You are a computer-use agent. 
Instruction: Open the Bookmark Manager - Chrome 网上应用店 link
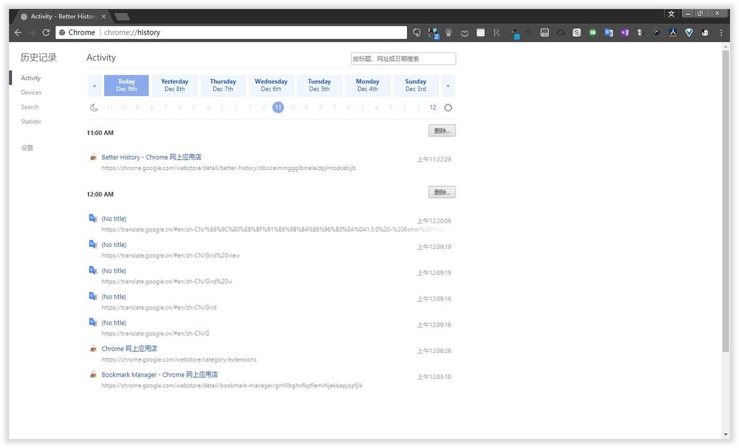(x=160, y=375)
